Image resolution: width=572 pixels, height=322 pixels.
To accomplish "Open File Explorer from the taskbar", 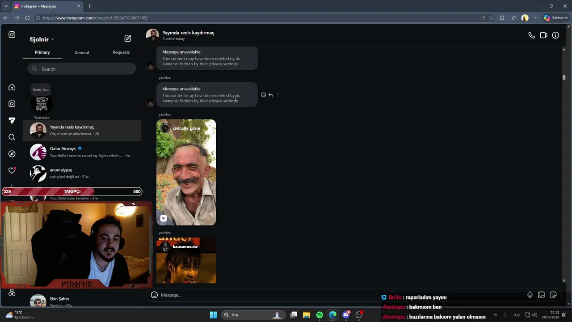I will click(x=307, y=315).
